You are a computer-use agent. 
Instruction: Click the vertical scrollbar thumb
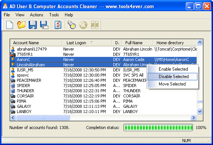[200, 101]
